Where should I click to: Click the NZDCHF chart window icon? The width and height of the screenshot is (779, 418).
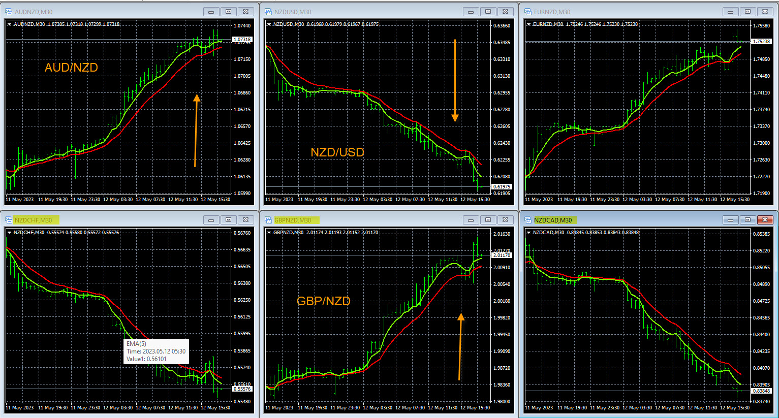pos(9,220)
